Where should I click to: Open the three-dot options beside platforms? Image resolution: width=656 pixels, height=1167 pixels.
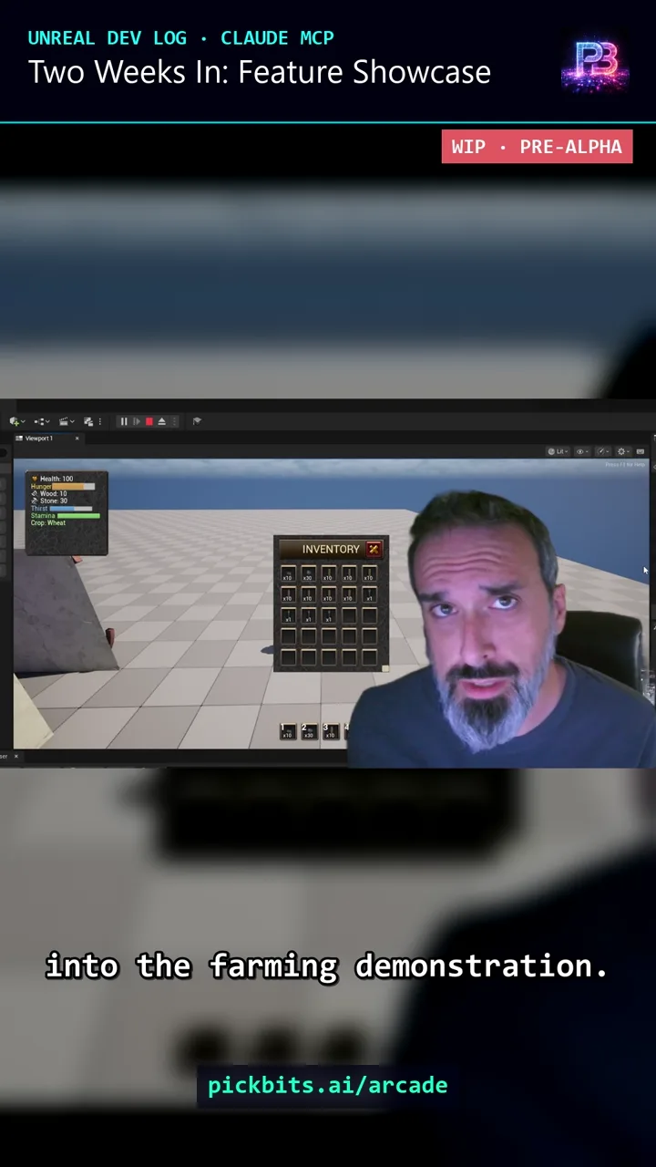point(100,421)
